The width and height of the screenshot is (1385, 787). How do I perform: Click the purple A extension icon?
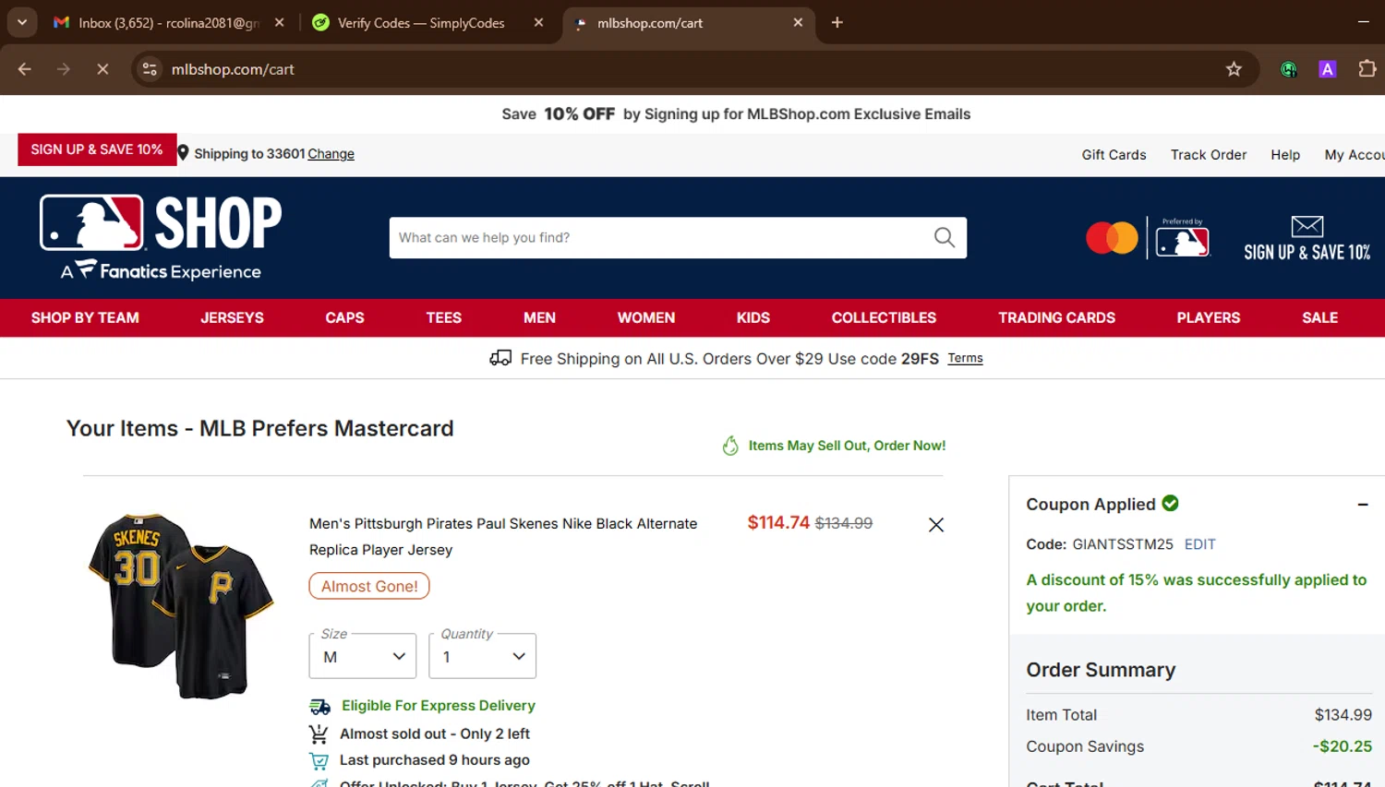click(x=1328, y=68)
